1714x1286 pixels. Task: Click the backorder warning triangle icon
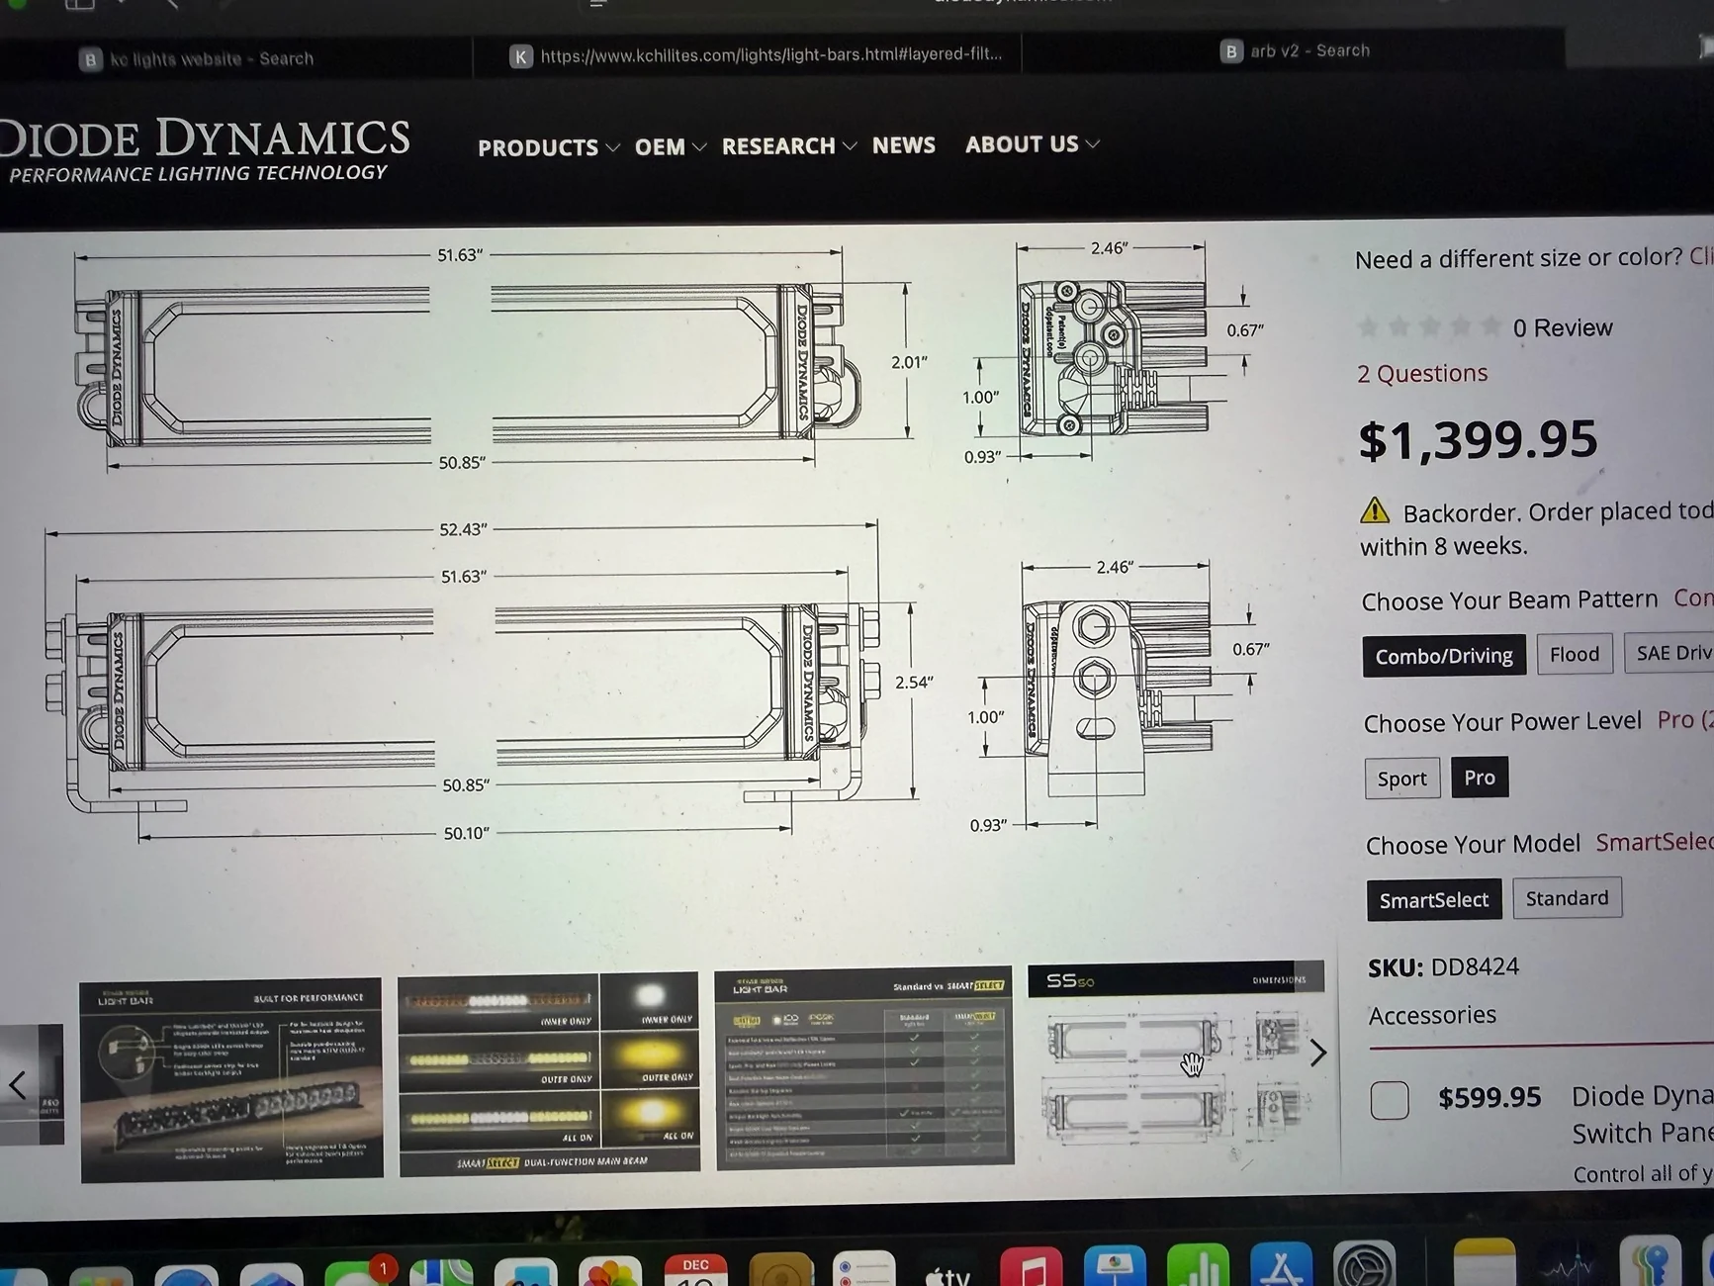pos(1375,510)
